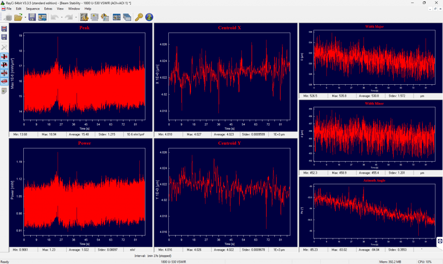Open the Sequence menu
The height and width of the screenshot is (264, 443).
33,9
